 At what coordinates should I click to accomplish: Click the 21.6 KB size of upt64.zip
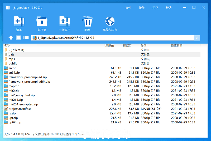(x=116, y=122)
